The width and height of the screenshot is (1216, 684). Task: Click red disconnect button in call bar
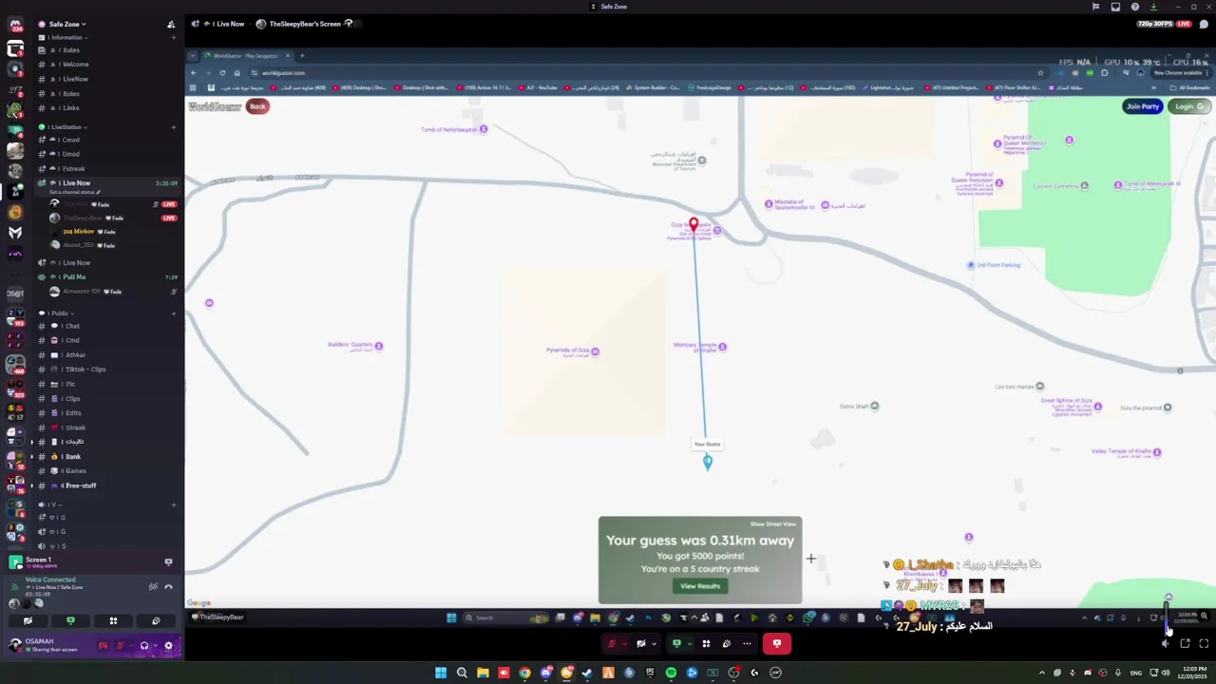point(776,643)
